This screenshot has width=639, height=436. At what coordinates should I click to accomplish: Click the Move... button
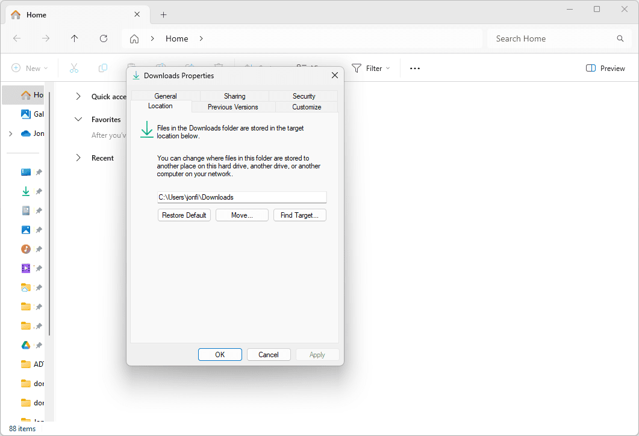pyautogui.click(x=242, y=215)
